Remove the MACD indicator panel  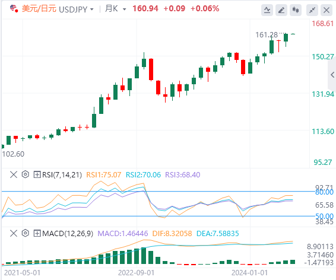point(14,233)
